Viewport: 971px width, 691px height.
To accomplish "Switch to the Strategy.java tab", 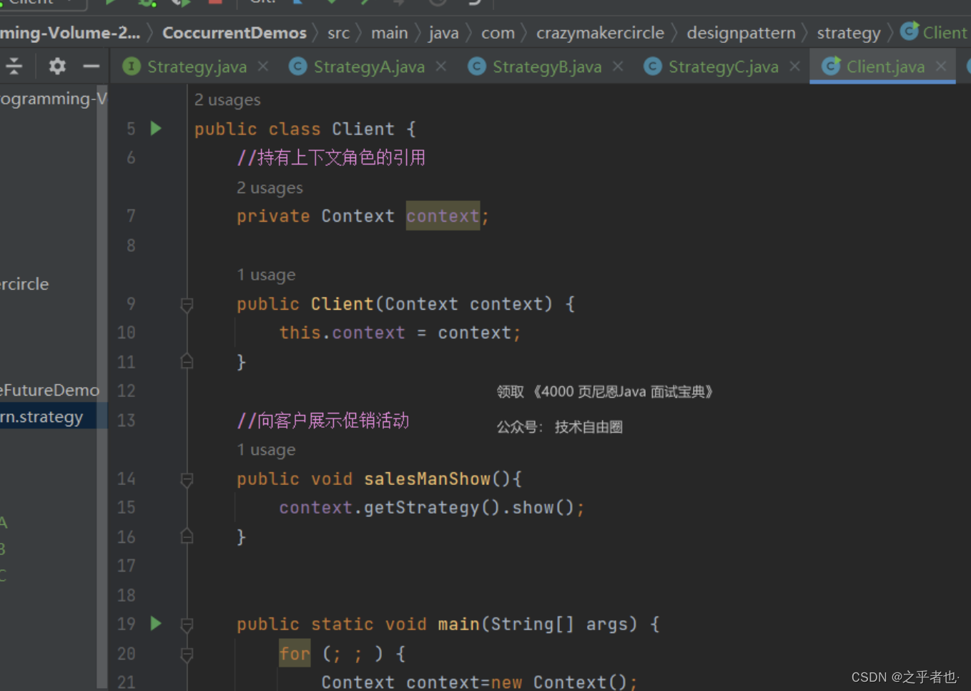I will pos(186,67).
